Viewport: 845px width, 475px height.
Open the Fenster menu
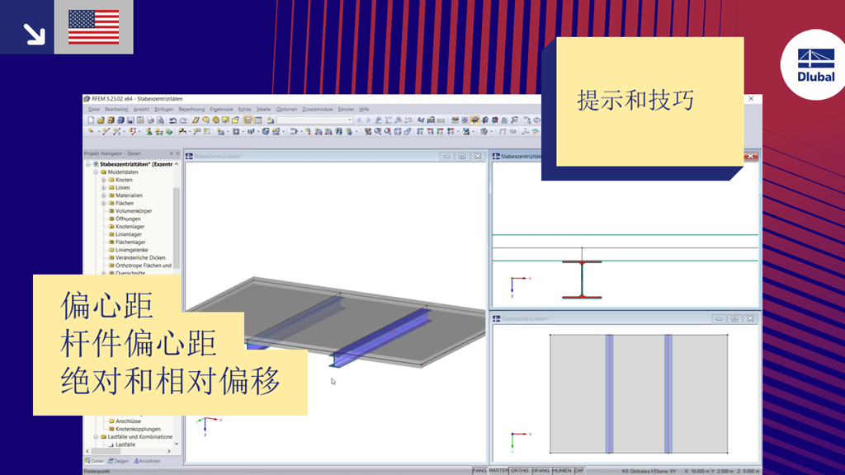click(x=346, y=110)
